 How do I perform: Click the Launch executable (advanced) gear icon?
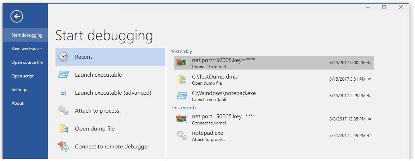[63, 93]
